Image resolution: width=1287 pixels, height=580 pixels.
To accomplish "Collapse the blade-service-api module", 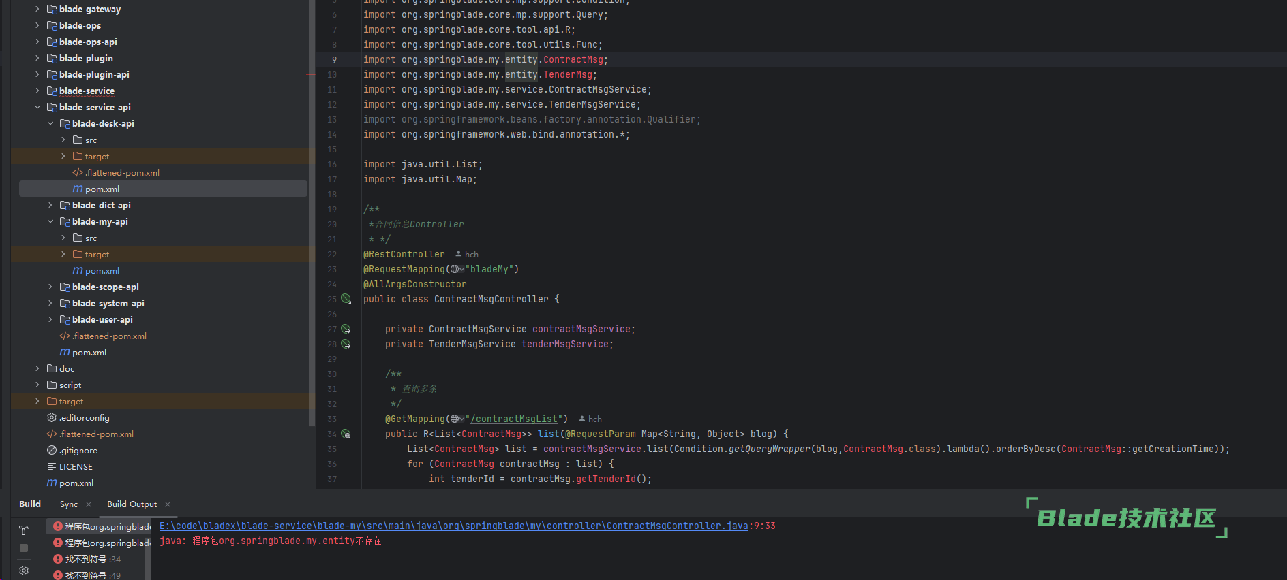I will point(37,107).
